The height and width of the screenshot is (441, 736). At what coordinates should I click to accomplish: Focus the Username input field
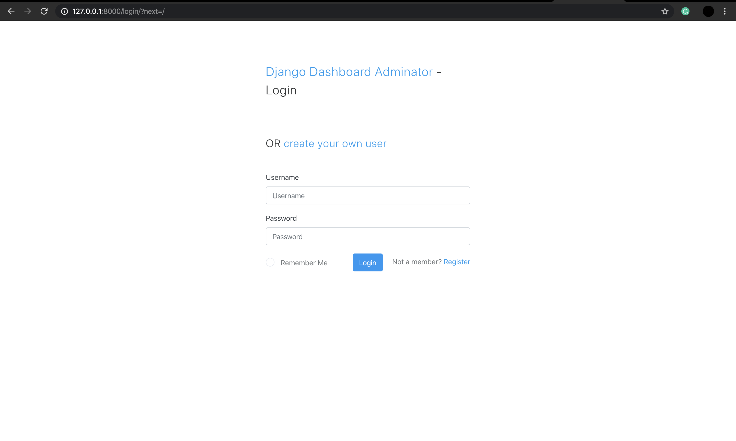pos(367,195)
